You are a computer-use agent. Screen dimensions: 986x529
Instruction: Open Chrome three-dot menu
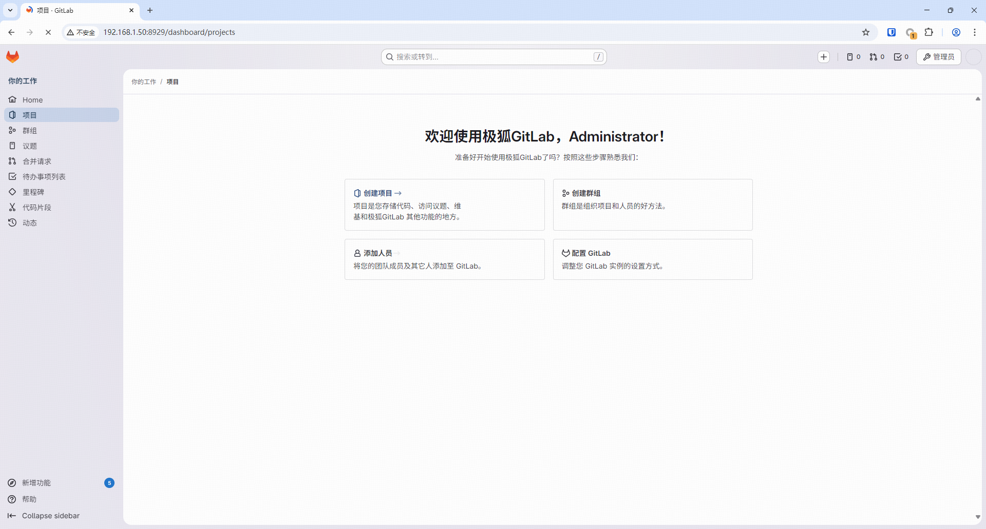(975, 32)
